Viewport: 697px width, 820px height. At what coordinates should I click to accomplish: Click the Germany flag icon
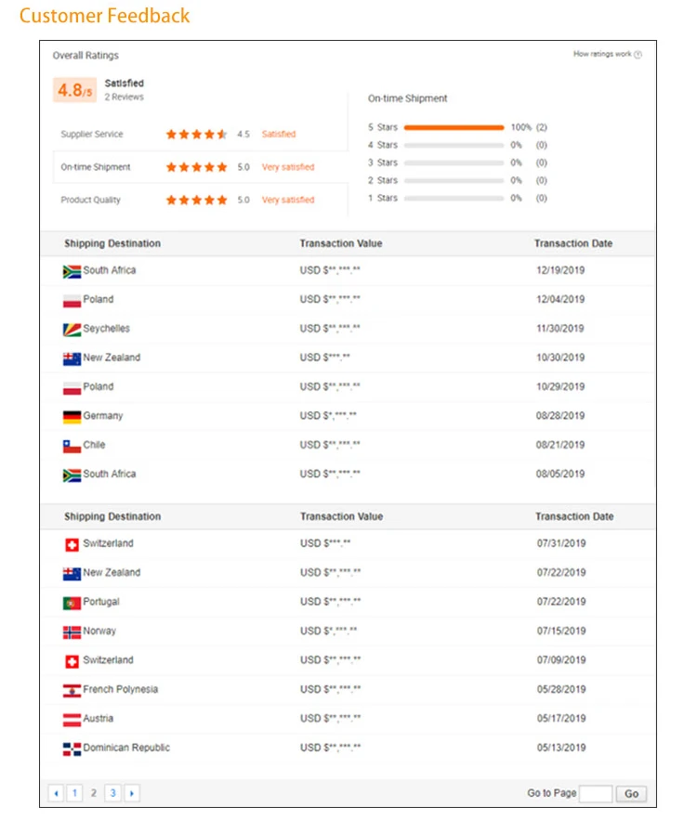tap(72, 417)
